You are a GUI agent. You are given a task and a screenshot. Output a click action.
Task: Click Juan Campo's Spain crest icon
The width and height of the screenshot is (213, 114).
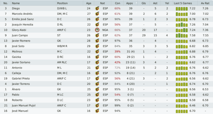pyautogui.click(x=97, y=35)
